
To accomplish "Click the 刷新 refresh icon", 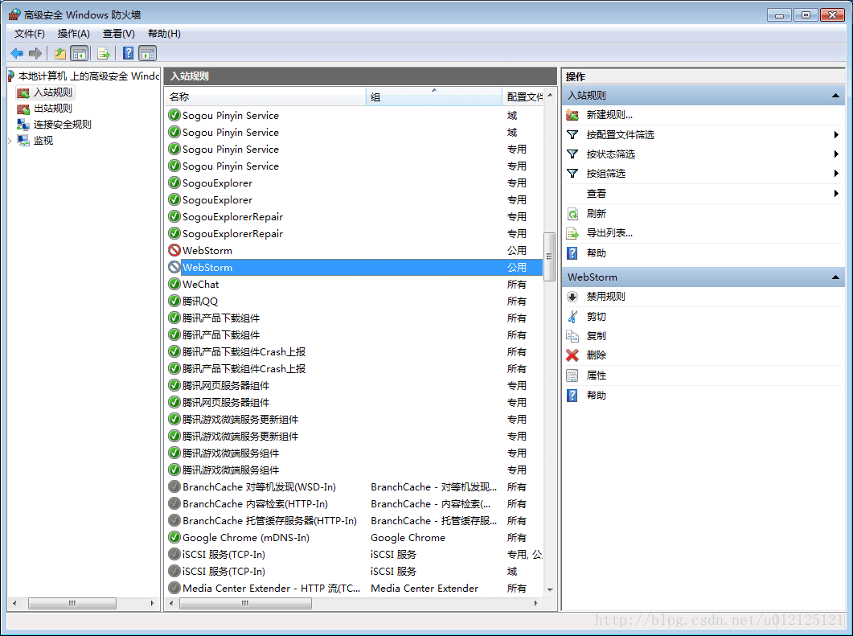I will coord(572,214).
